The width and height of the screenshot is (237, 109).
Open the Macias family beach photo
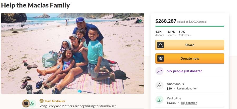(x=72, y=54)
